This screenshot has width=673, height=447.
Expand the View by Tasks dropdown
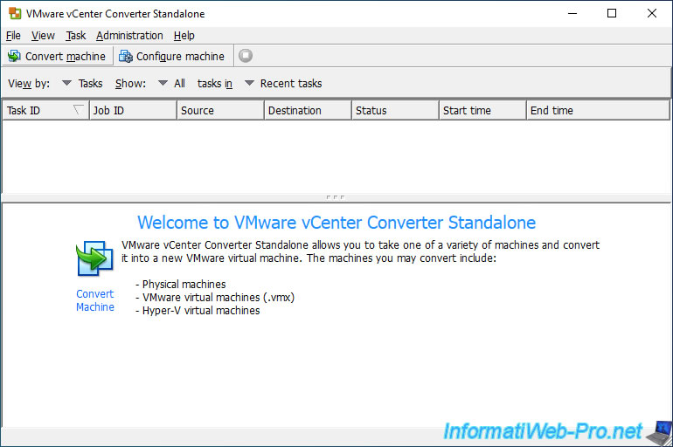click(x=82, y=83)
